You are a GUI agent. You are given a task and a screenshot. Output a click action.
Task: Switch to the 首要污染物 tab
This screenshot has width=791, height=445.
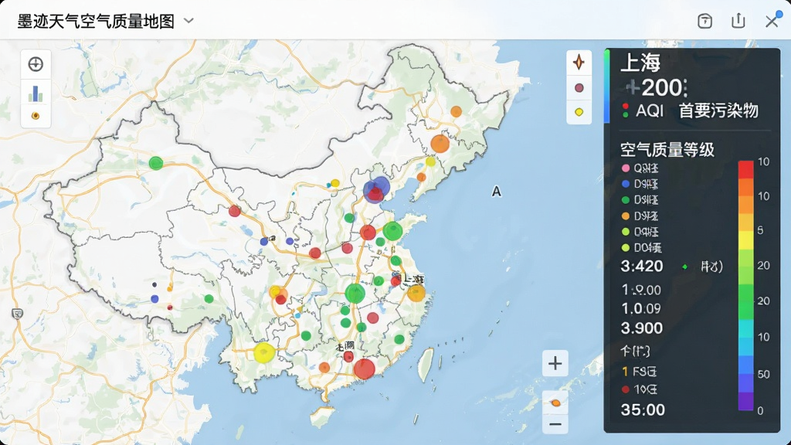[718, 110]
